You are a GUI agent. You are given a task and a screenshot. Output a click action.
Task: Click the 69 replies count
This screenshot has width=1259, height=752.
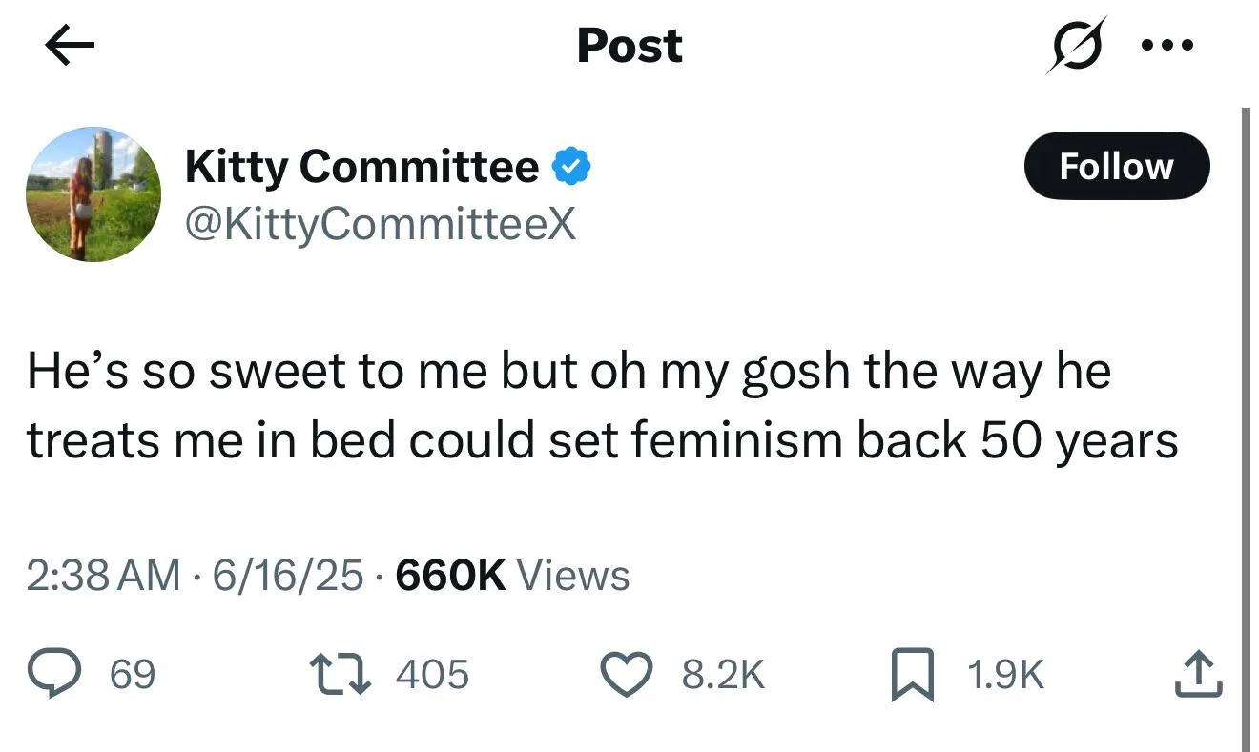pos(132,676)
